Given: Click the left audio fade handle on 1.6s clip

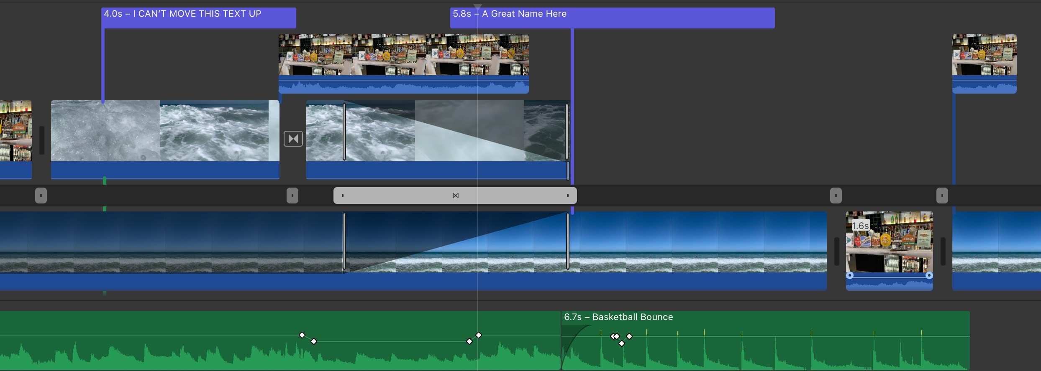Looking at the screenshot, I should [850, 275].
